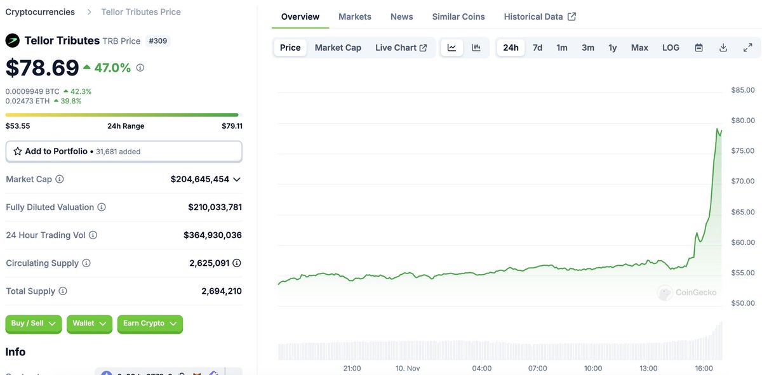762x375 pixels.
Task: Click the info icon next to Market Cap
Action: 60,180
